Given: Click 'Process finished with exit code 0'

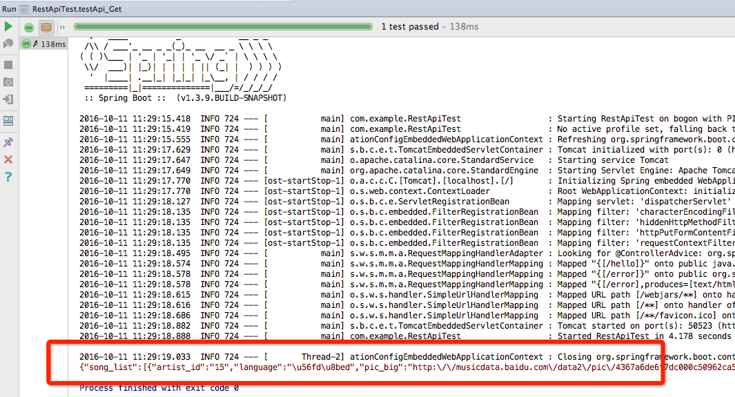Looking at the screenshot, I should point(159,387).
